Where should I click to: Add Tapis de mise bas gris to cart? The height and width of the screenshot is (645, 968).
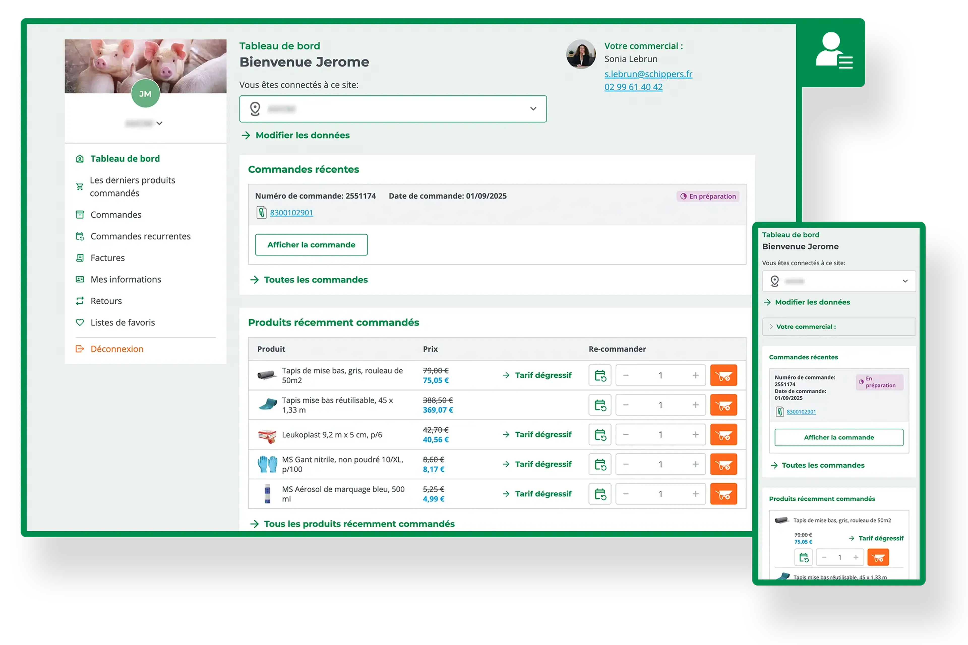(723, 375)
